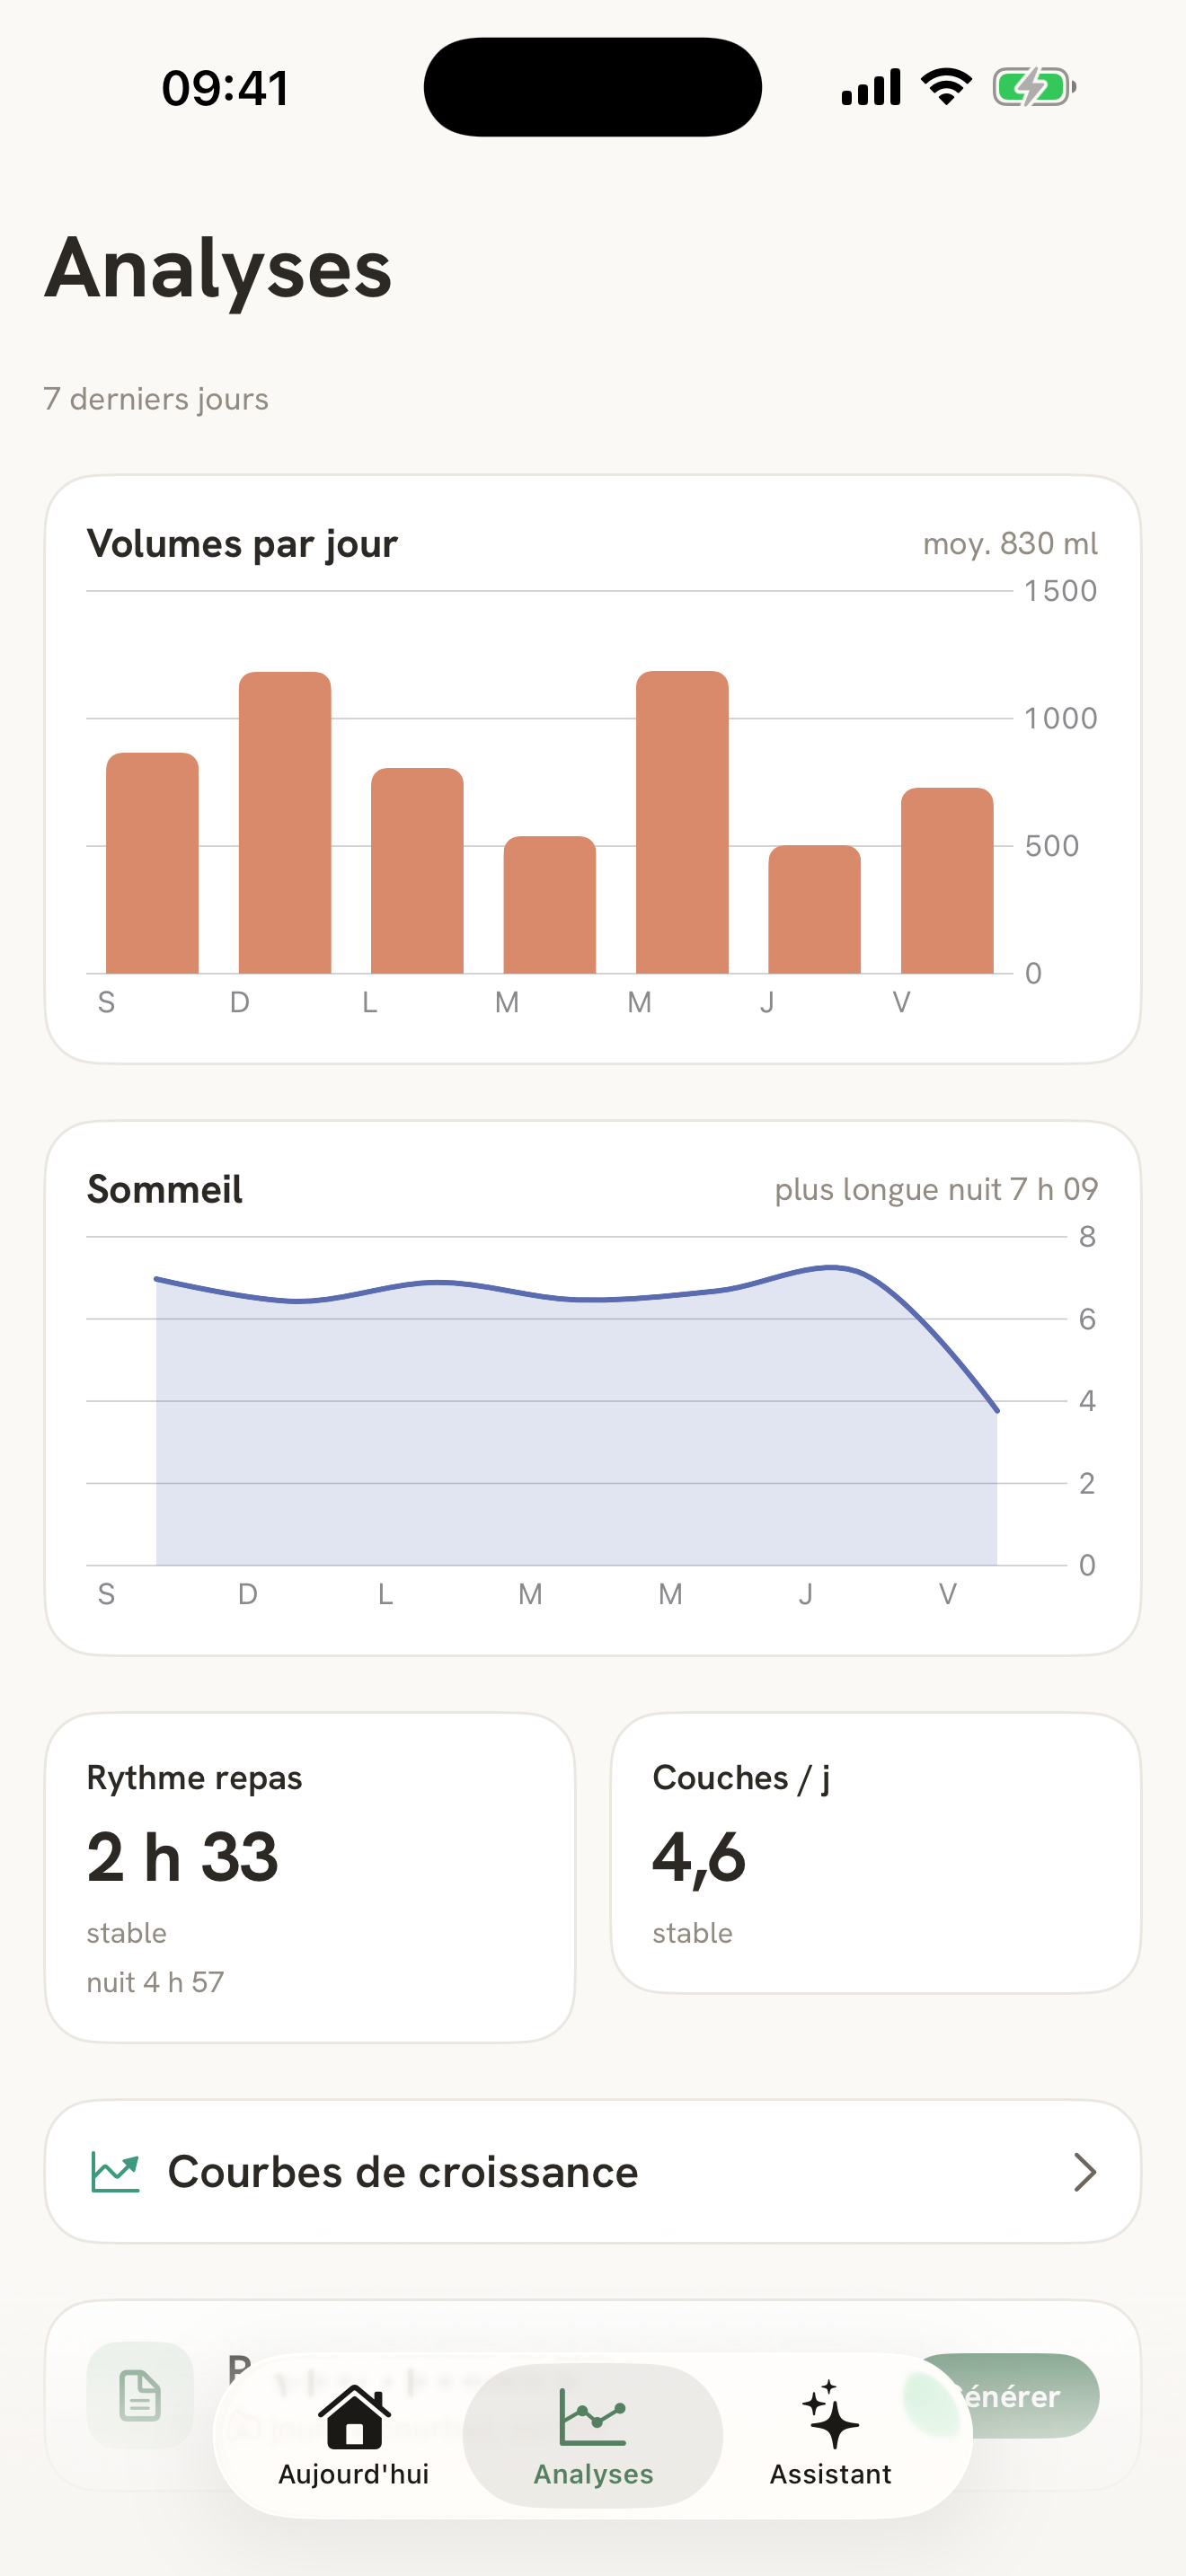Open the Rythme repas card

tap(310, 1877)
